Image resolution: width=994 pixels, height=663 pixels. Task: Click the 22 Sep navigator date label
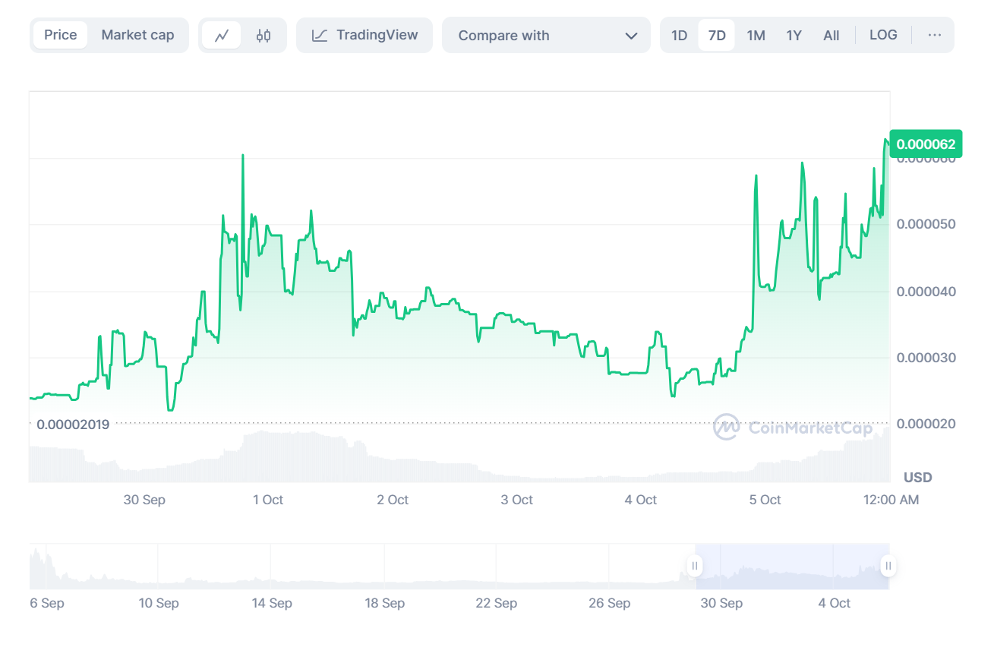(x=496, y=603)
